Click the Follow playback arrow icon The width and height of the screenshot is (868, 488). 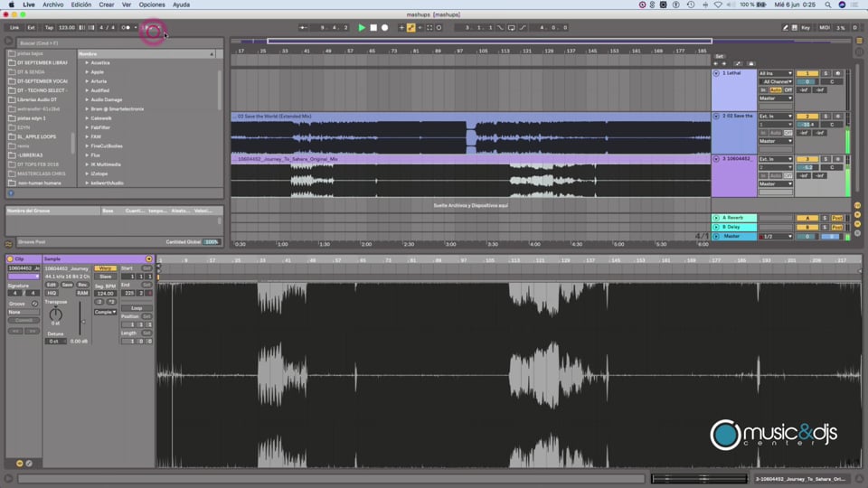tap(303, 28)
